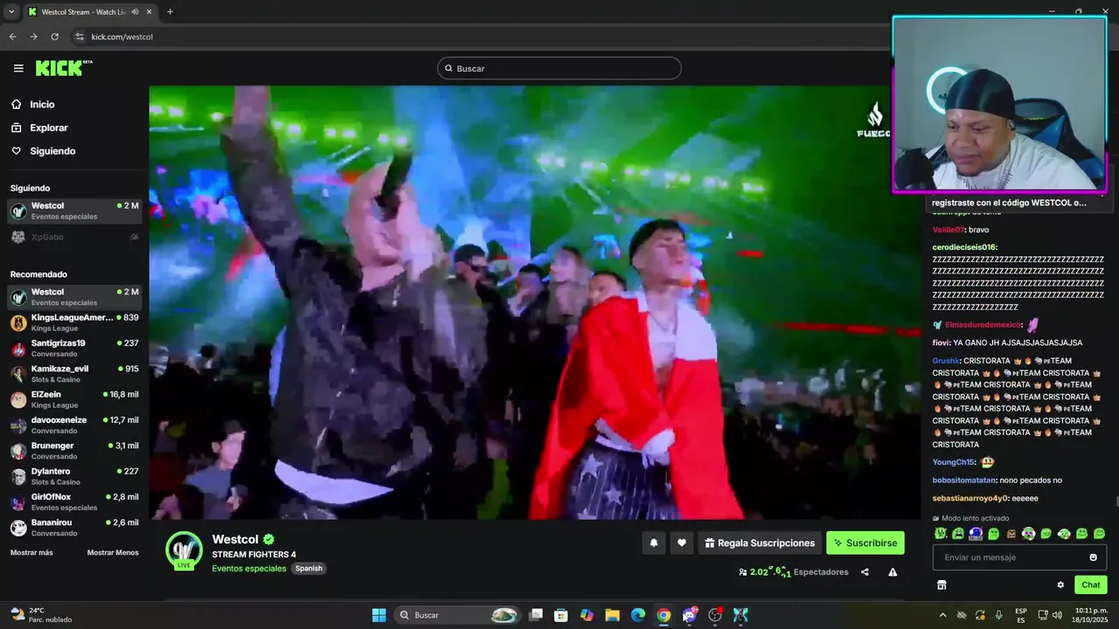This screenshot has width=1119, height=629.
Task: View site information icon in address bar
Action: pyautogui.click(x=80, y=37)
